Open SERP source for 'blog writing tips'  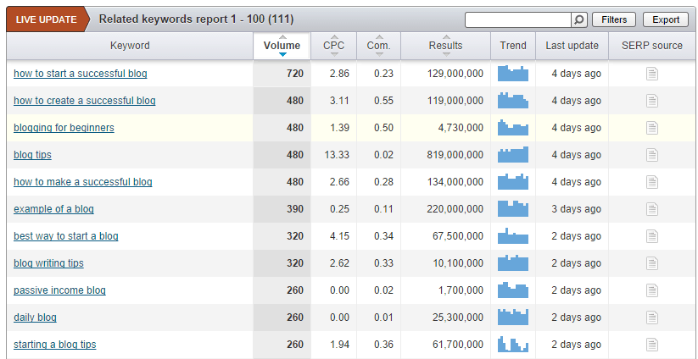(x=651, y=263)
